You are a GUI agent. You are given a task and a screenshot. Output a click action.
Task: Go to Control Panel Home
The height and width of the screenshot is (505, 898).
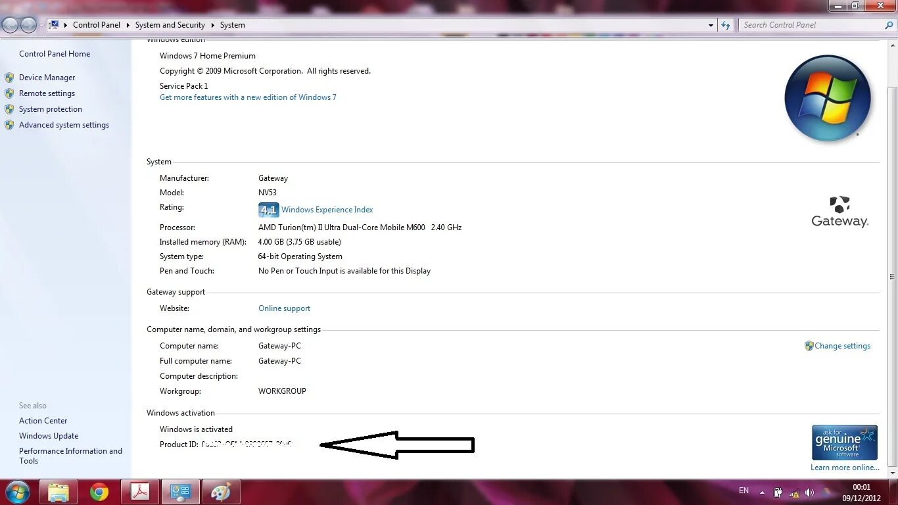coord(55,54)
